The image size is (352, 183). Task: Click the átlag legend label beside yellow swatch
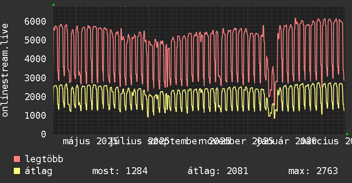(38, 171)
